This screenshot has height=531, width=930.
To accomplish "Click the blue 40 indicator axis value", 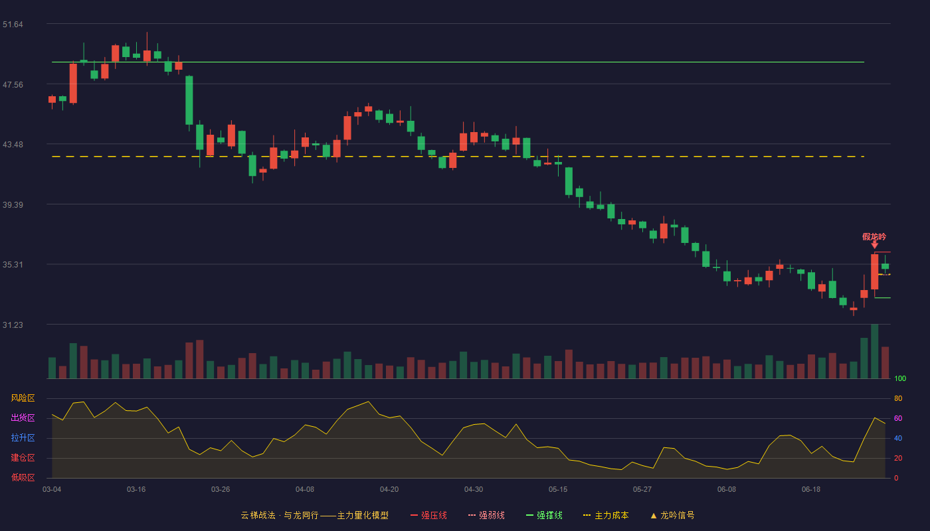I will click(898, 439).
